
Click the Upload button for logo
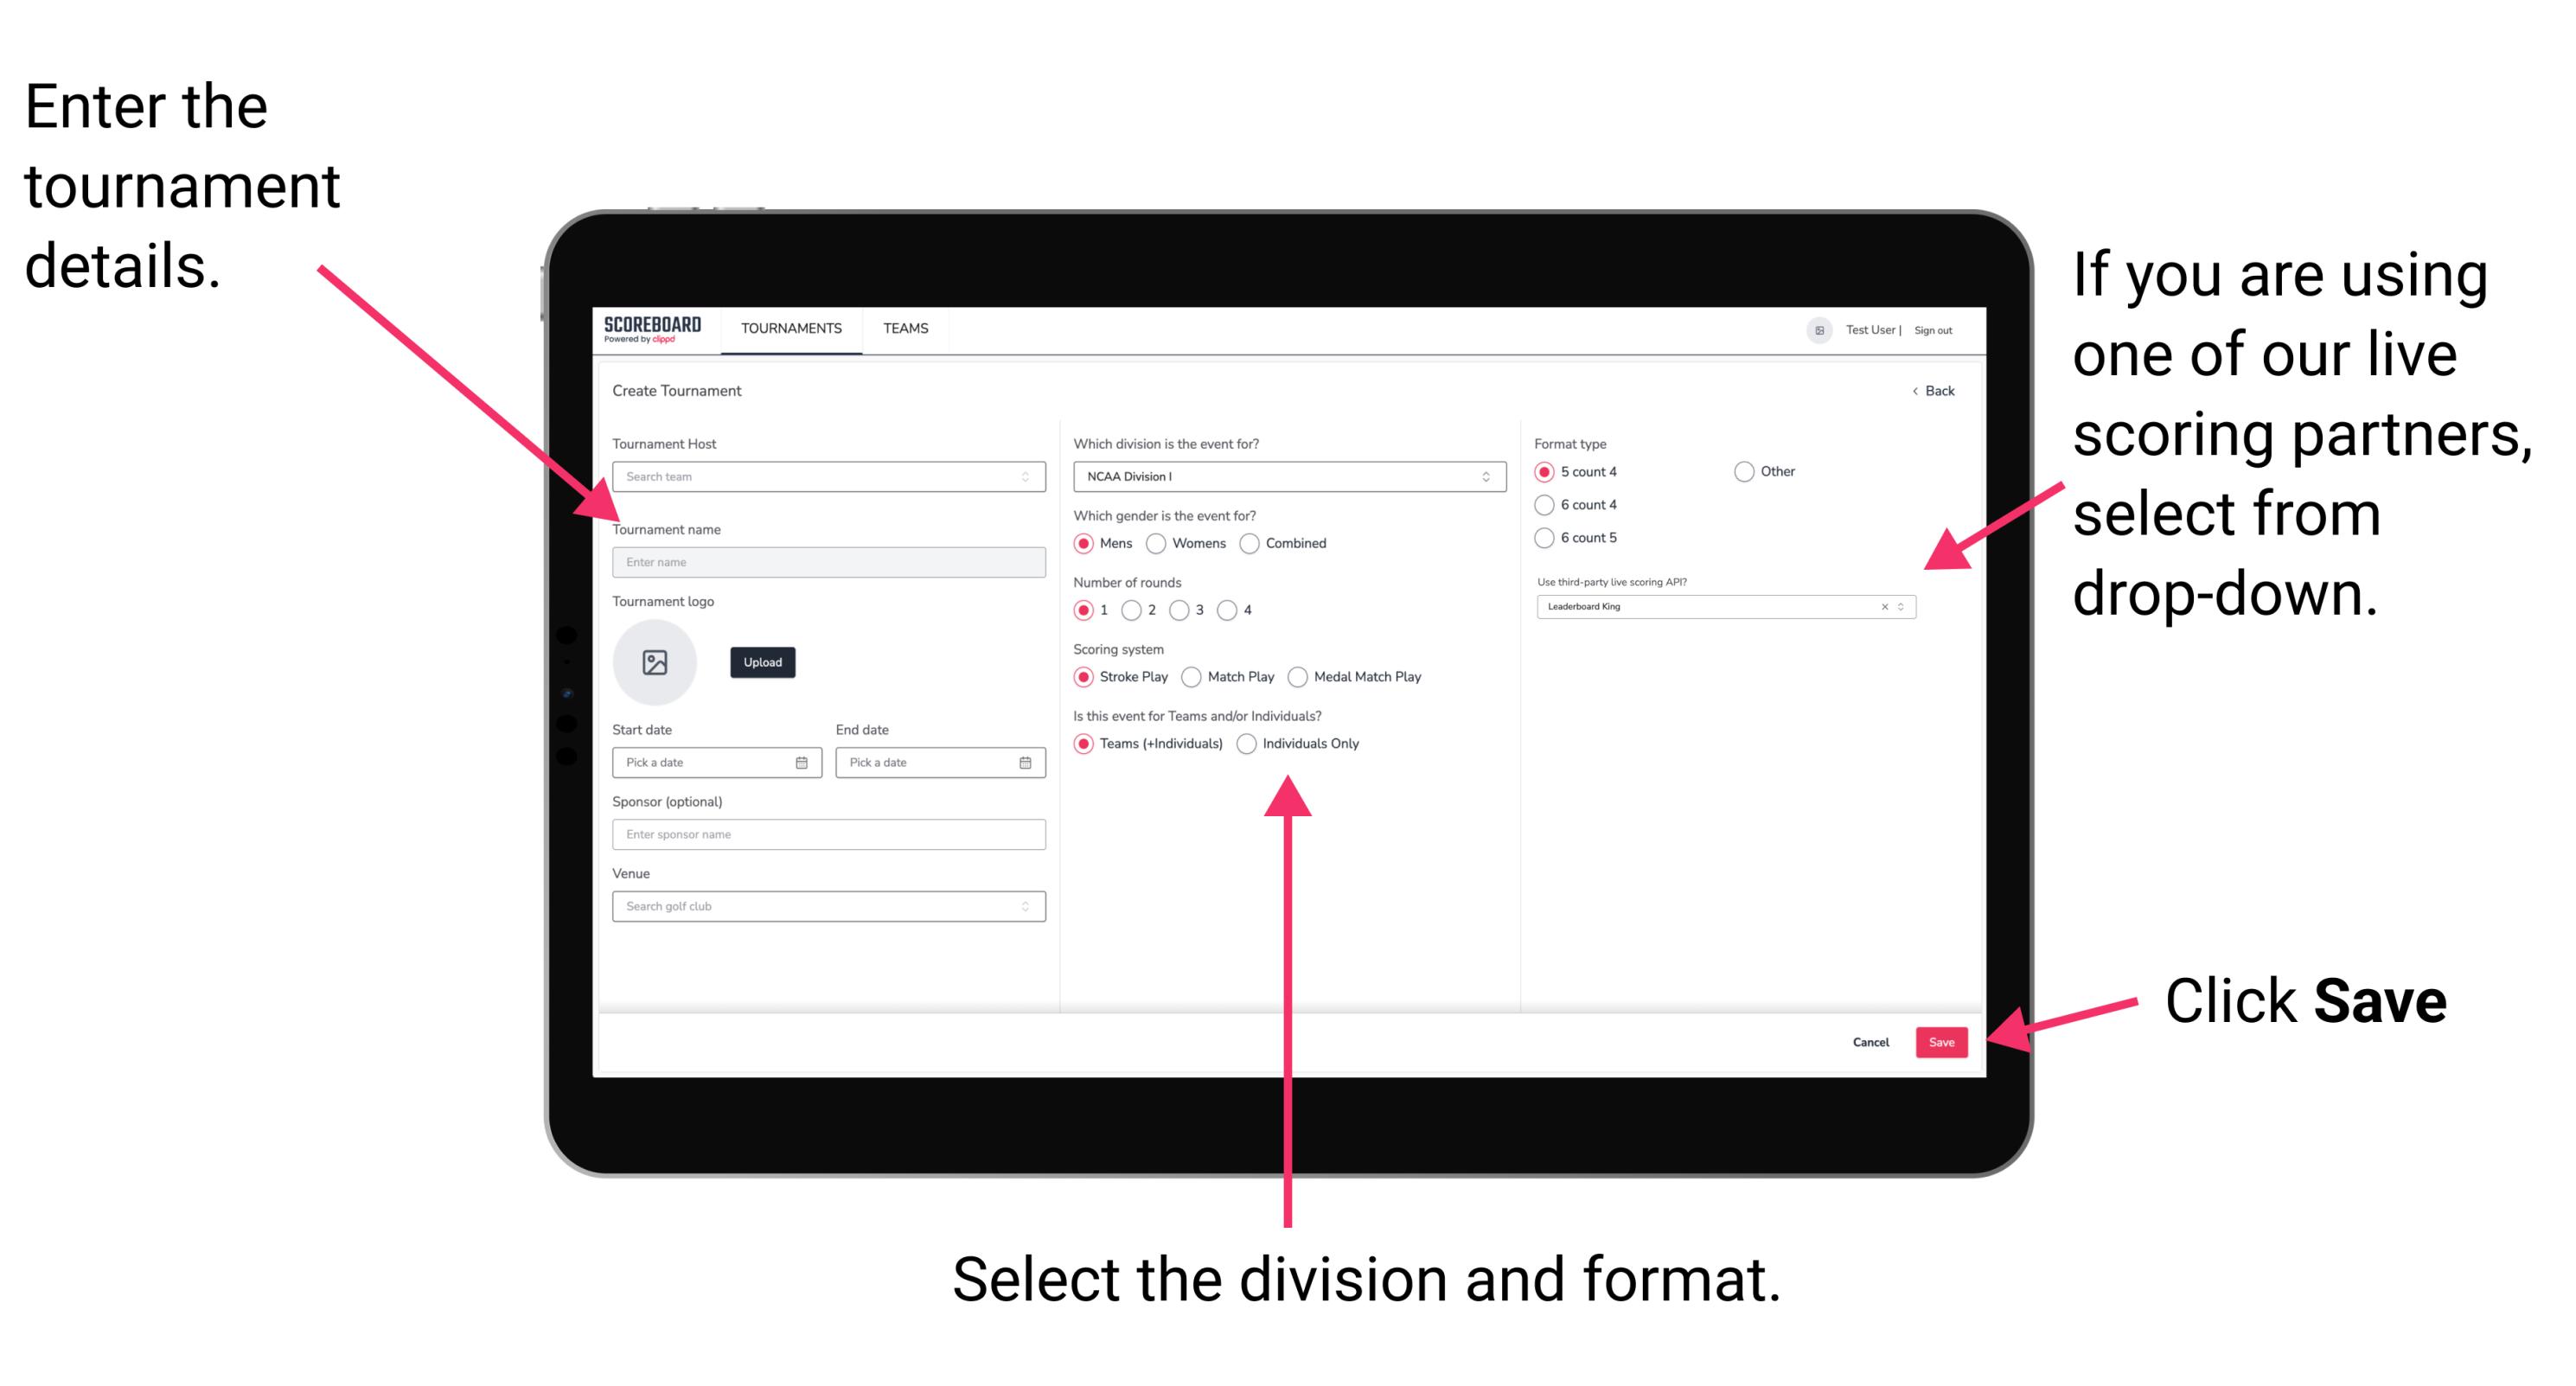coord(763,662)
